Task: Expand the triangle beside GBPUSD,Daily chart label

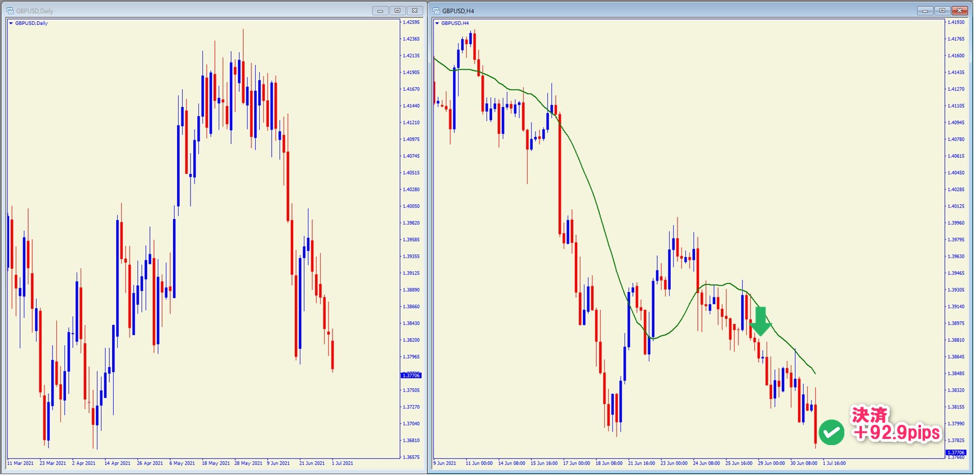Action: coord(11,23)
